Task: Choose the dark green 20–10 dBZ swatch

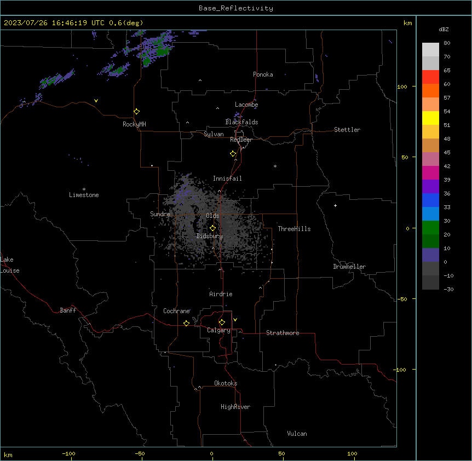Action: (x=430, y=241)
